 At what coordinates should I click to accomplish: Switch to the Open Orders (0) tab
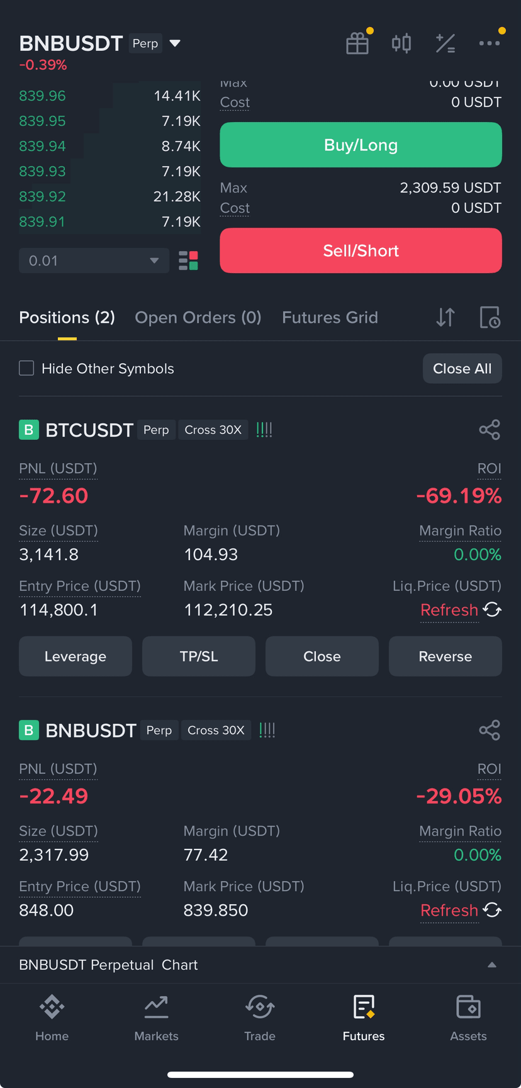point(198,317)
